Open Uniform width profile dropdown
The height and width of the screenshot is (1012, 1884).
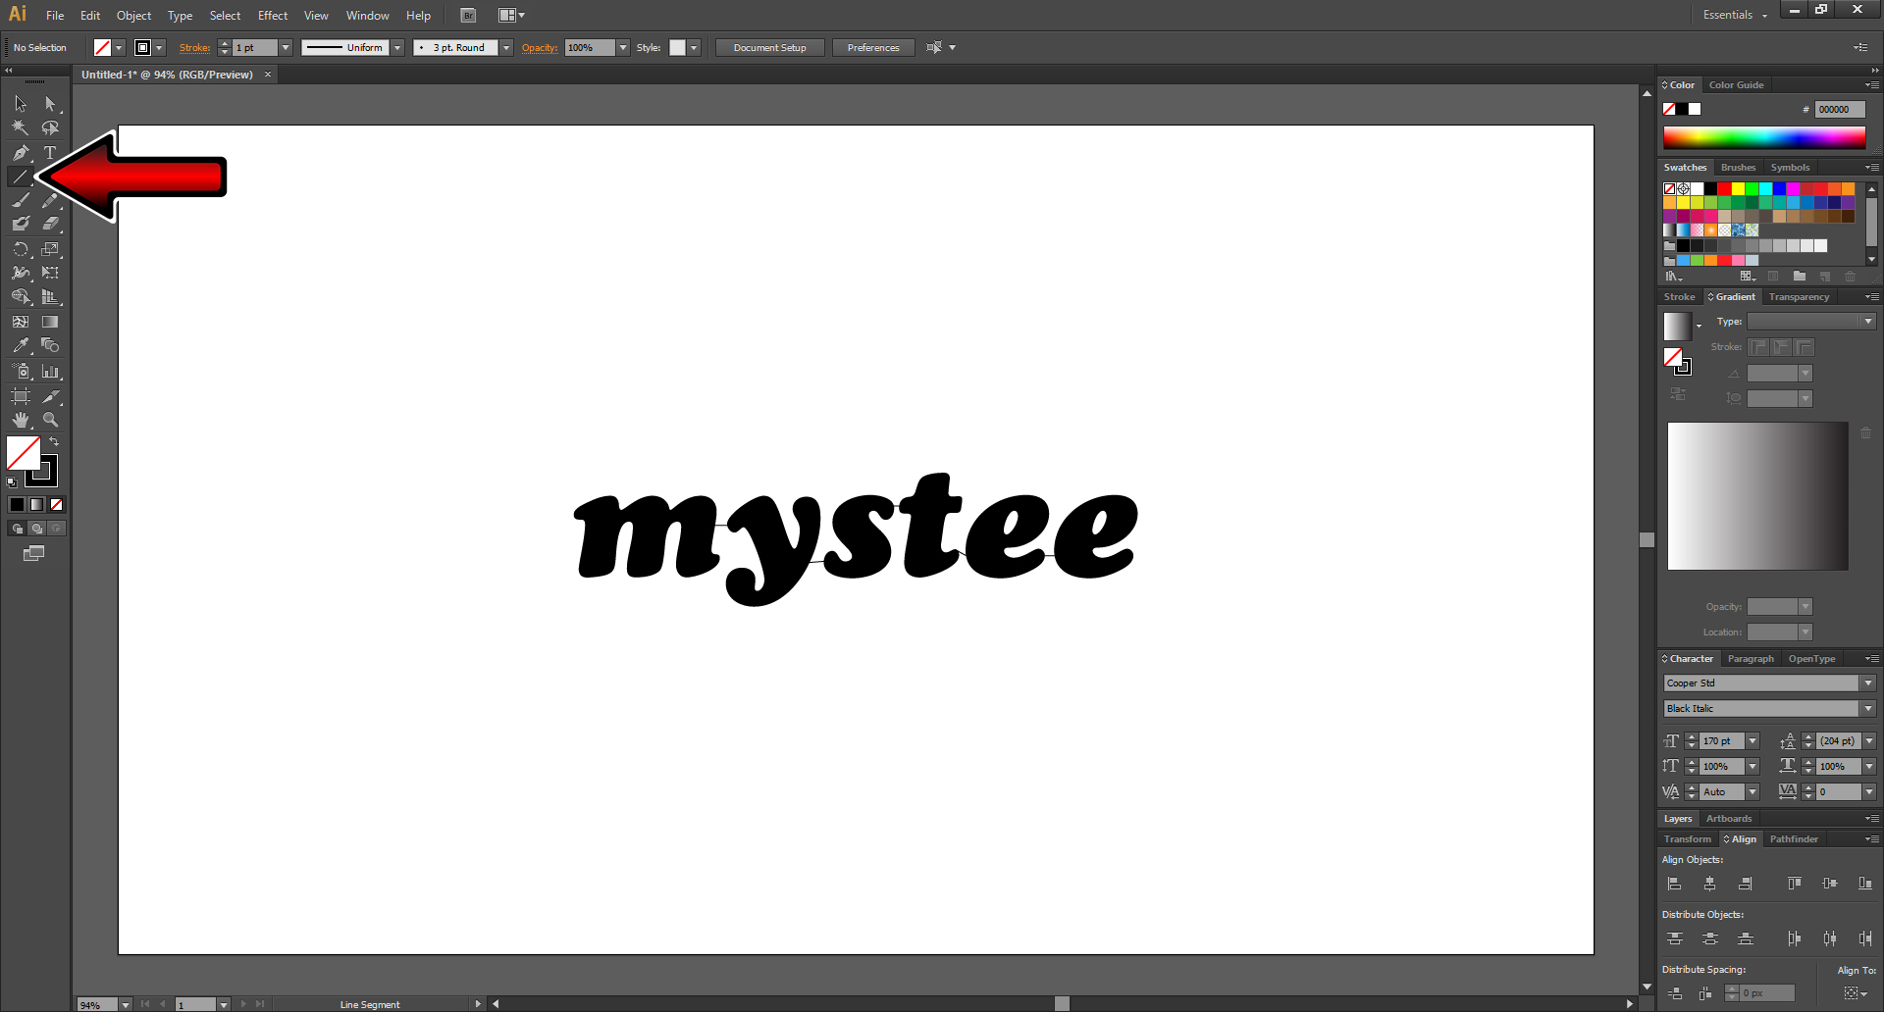click(x=397, y=48)
